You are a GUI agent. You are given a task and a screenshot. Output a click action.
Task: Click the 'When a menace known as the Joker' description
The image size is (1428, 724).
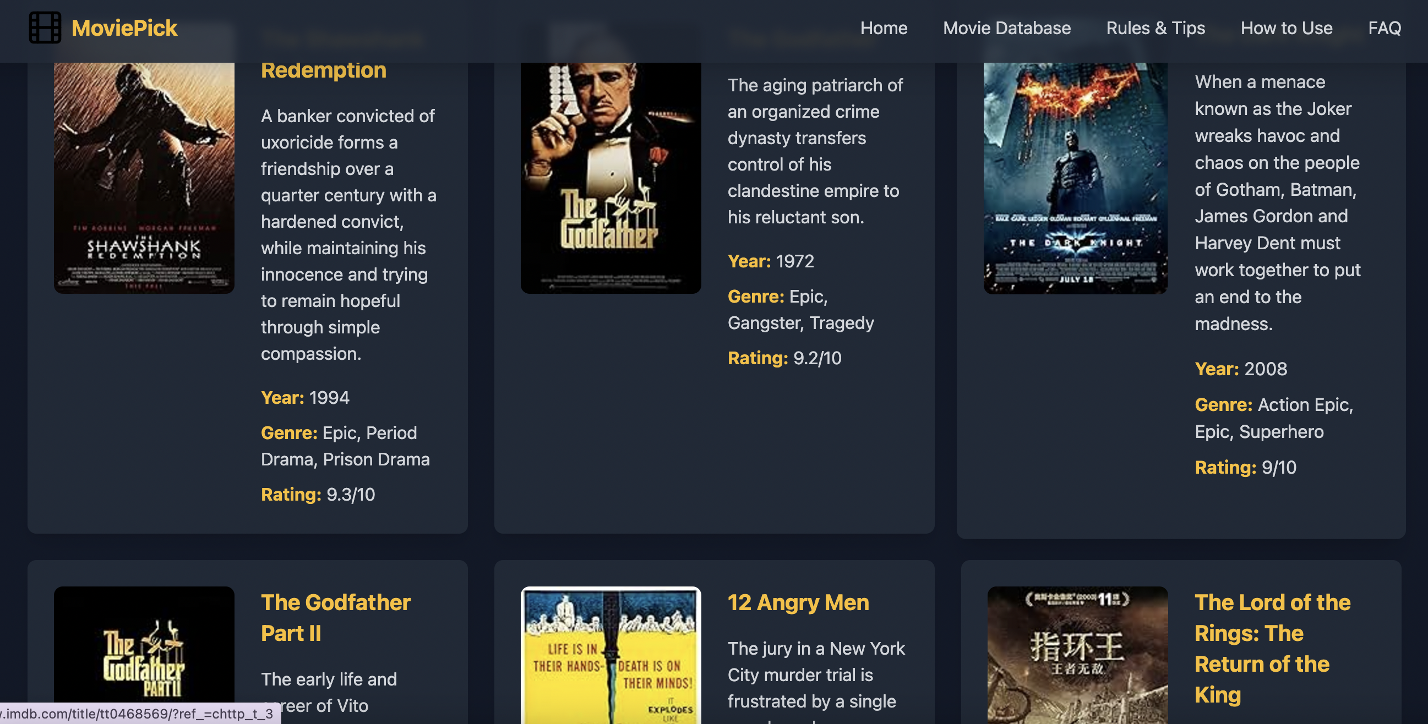coord(1277,203)
